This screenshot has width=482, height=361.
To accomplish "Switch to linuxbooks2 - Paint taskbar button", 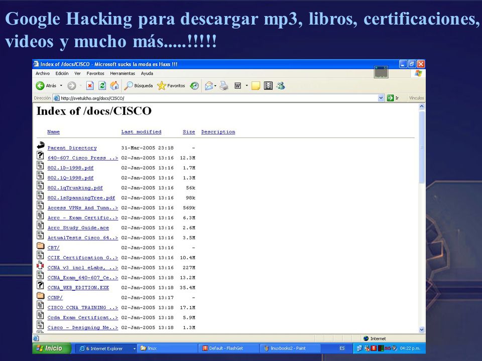I will tap(291, 348).
